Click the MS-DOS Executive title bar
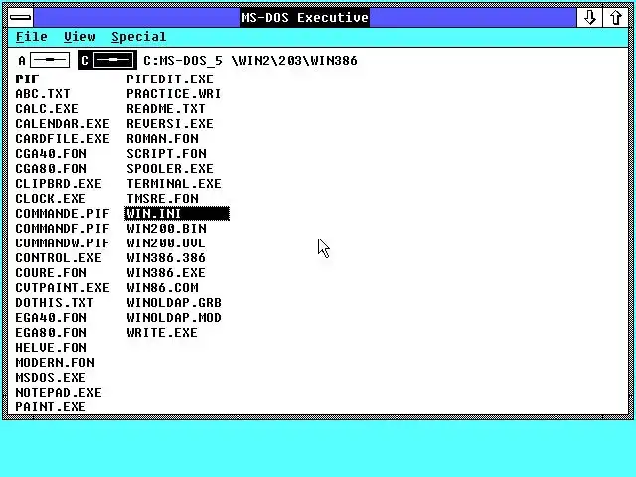This screenshot has width=636, height=477. coord(305,18)
